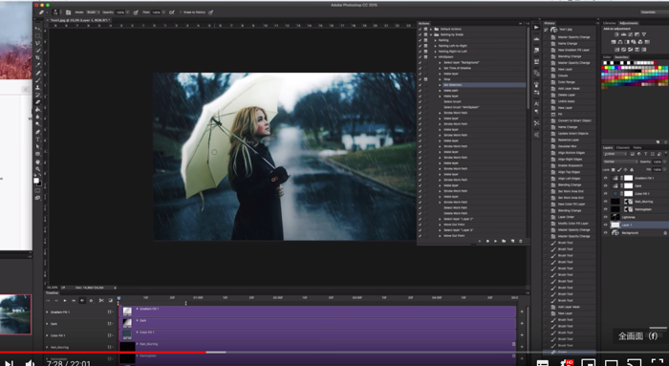
Task: Mute the YouTube video volume
Action: (30, 363)
